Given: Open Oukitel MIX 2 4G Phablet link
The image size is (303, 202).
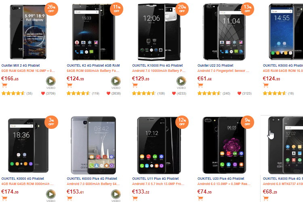Looking at the screenshot, I should click(x=21, y=65).
